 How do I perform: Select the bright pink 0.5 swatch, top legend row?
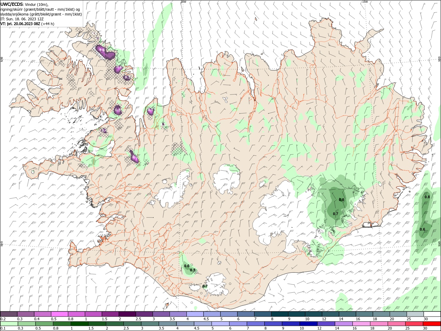pos(60,314)
